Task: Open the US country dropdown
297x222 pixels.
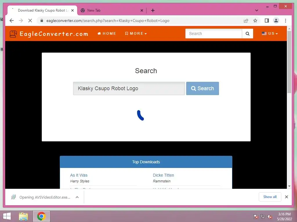Action: click(270, 34)
